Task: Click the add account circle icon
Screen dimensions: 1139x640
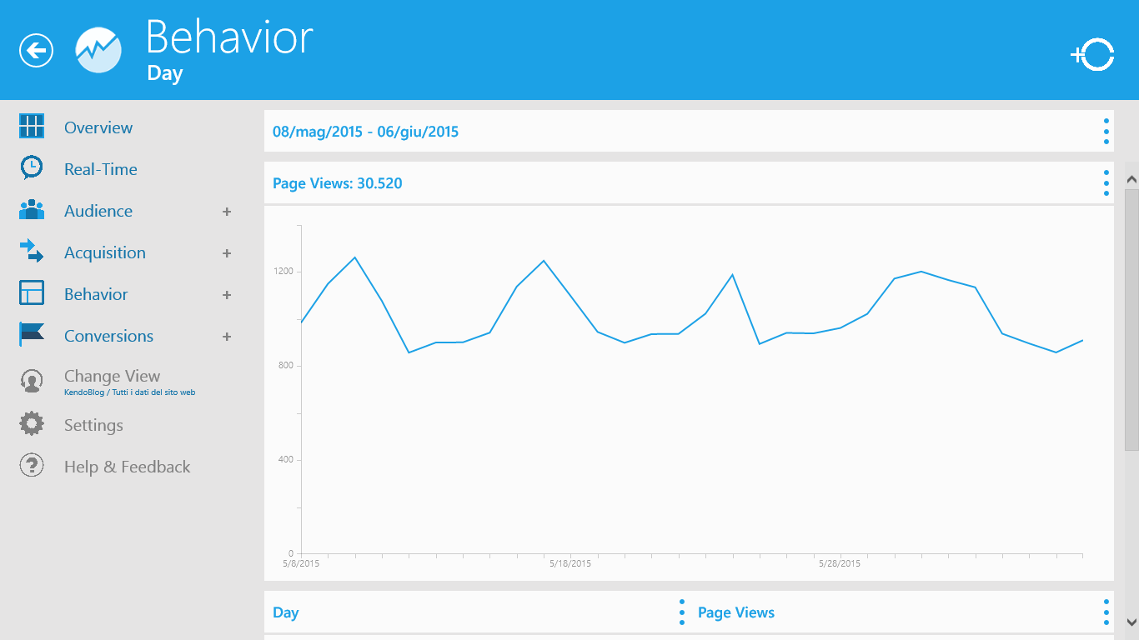Action: 1093,55
